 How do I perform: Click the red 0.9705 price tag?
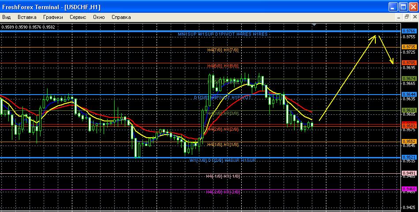pos(409,62)
